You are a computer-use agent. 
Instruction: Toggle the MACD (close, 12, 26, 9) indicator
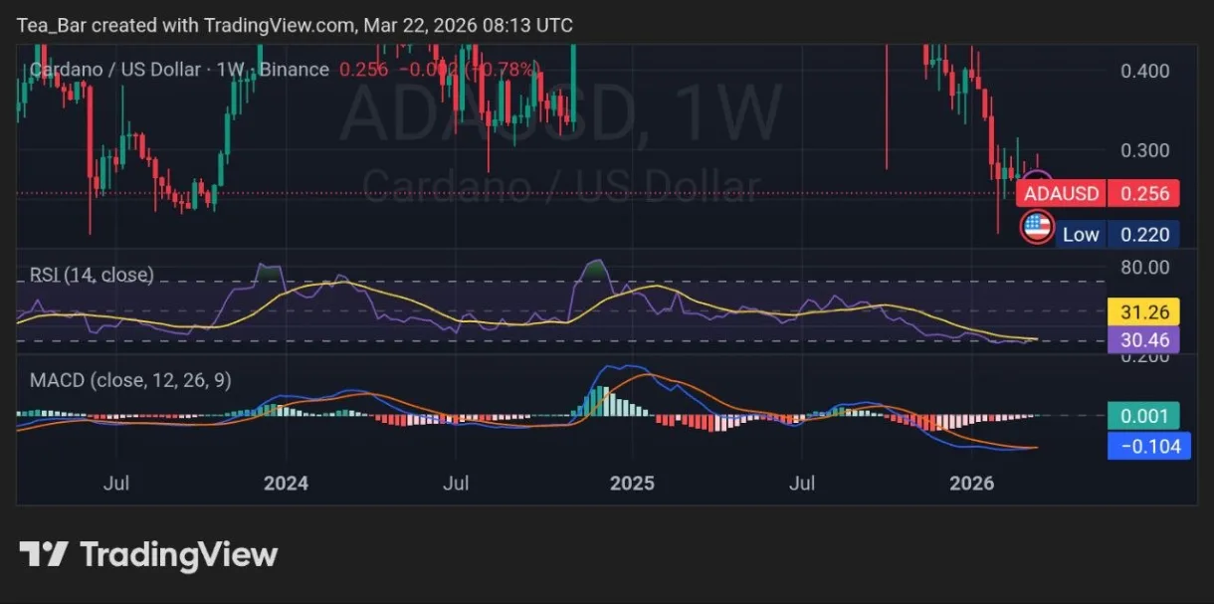coord(129,380)
